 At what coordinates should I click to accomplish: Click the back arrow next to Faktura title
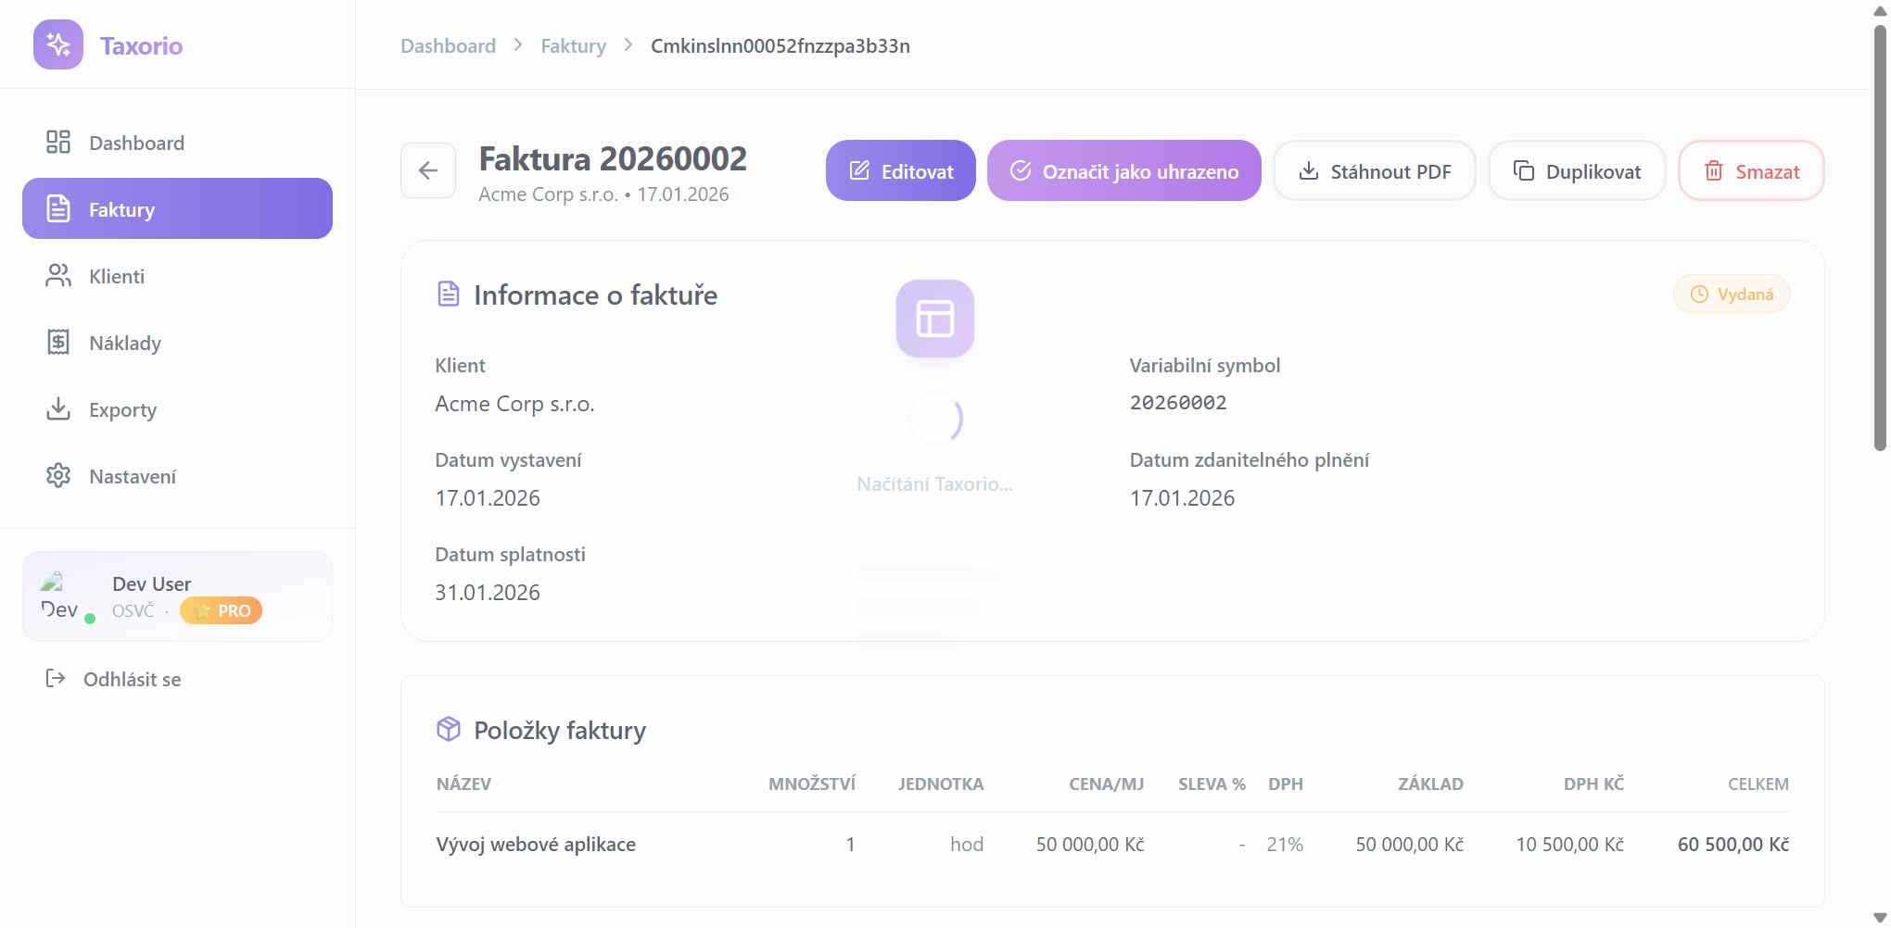(x=428, y=170)
